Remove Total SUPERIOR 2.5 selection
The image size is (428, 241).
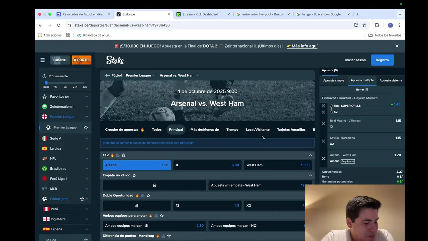pos(323,106)
